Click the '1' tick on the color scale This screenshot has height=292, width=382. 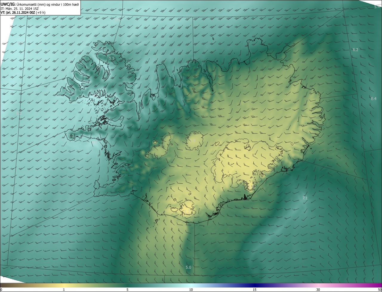point(64,290)
